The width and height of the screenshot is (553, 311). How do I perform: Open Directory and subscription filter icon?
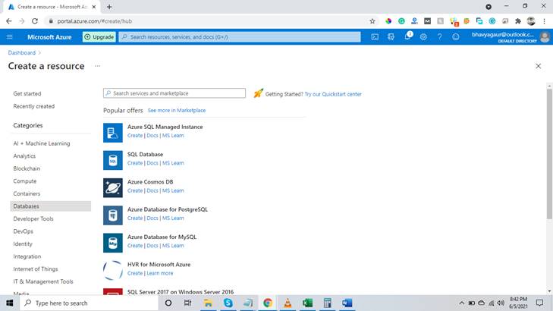[391, 36]
